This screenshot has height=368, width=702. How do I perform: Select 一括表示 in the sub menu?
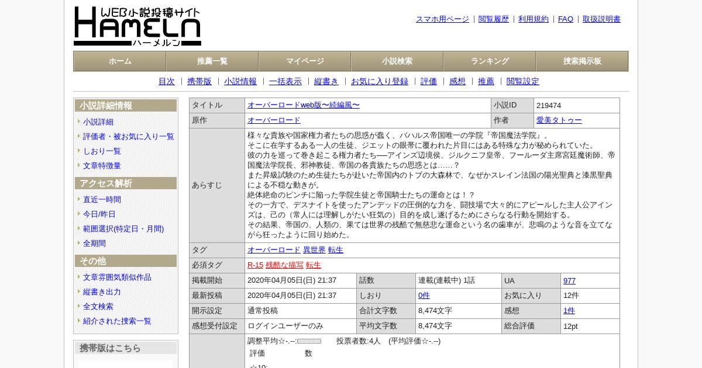[285, 82]
